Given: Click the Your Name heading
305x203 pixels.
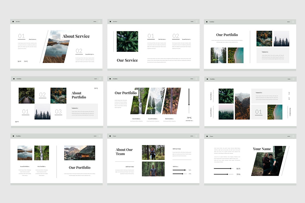Looking at the screenshot, I should (262, 149).
